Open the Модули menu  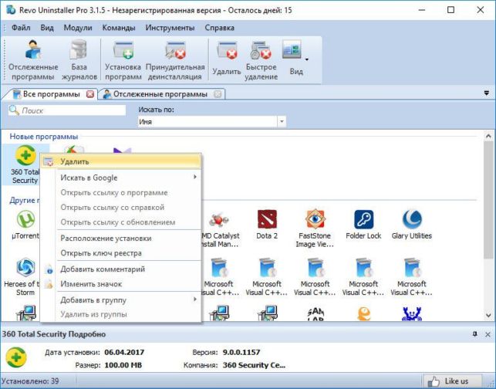(x=78, y=28)
